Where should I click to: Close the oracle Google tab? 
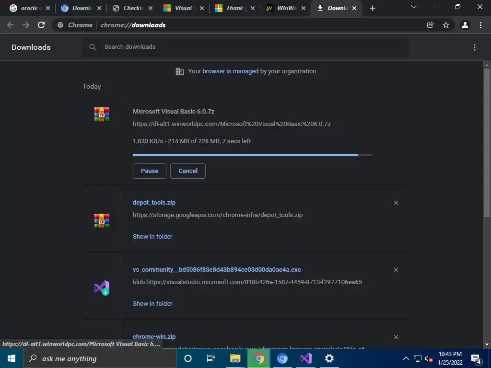point(48,9)
